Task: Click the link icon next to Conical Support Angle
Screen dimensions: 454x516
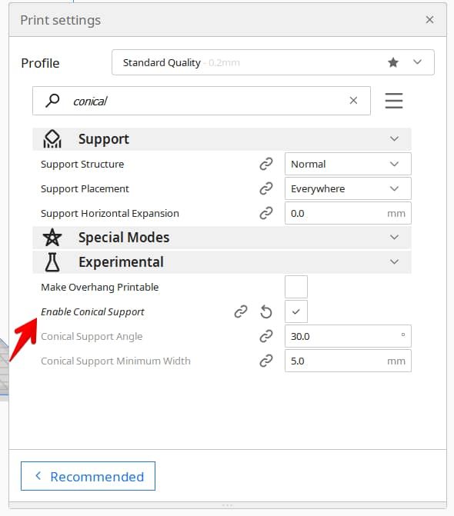Action: (x=266, y=336)
